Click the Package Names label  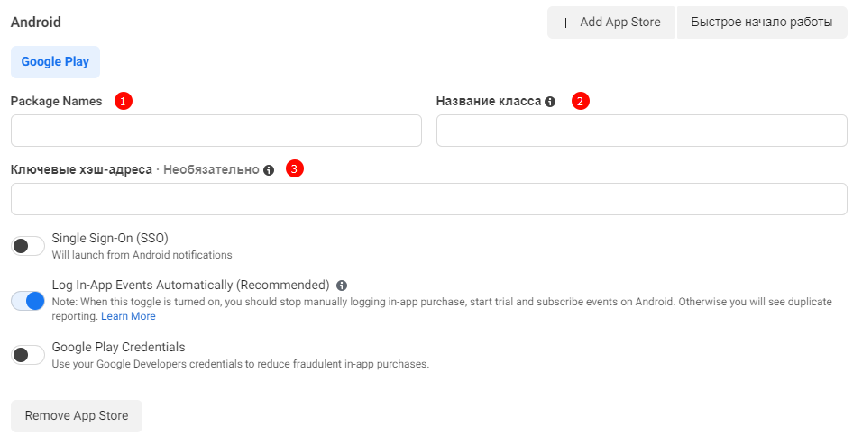tap(56, 101)
